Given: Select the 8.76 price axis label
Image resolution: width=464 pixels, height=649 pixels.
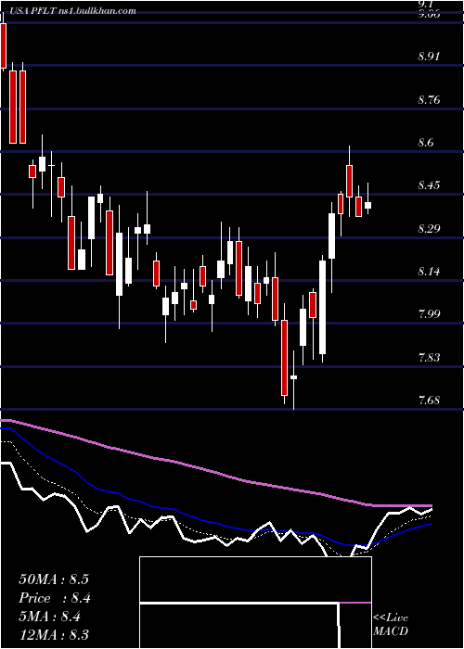Looking at the screenshot, I should click(x=429, y=100).
